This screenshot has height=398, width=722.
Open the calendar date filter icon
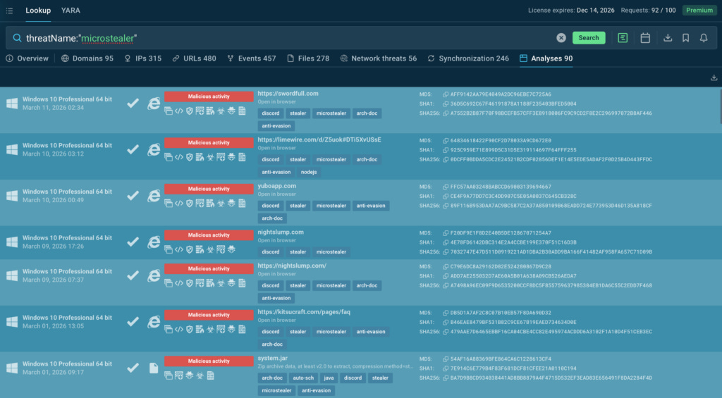coord(645,38)
